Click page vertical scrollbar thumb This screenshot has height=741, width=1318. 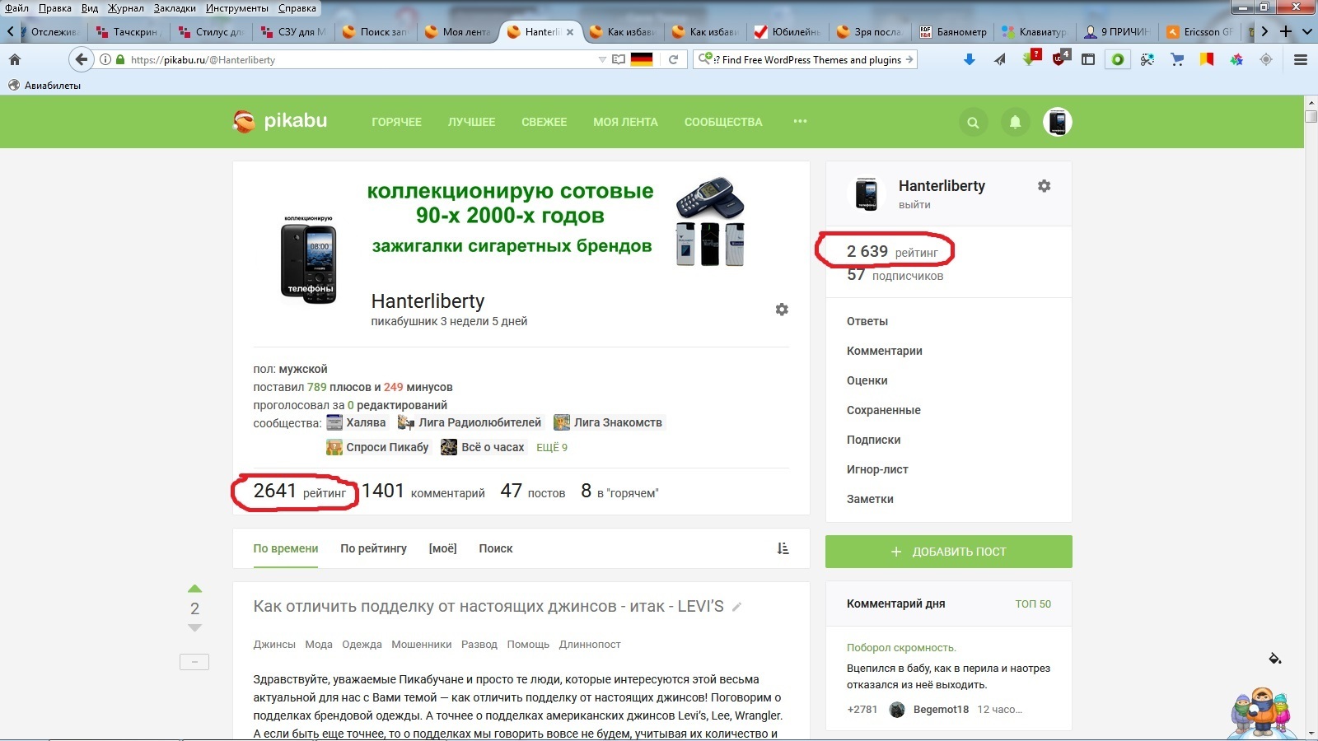pos(1311,115)
